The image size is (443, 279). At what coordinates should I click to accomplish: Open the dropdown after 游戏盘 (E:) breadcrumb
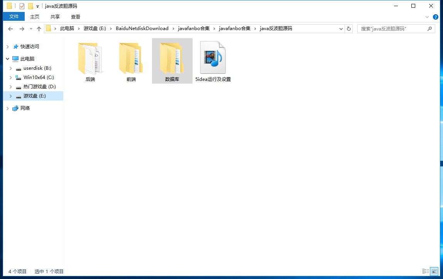pyautogui.click(x=111, y=29)
